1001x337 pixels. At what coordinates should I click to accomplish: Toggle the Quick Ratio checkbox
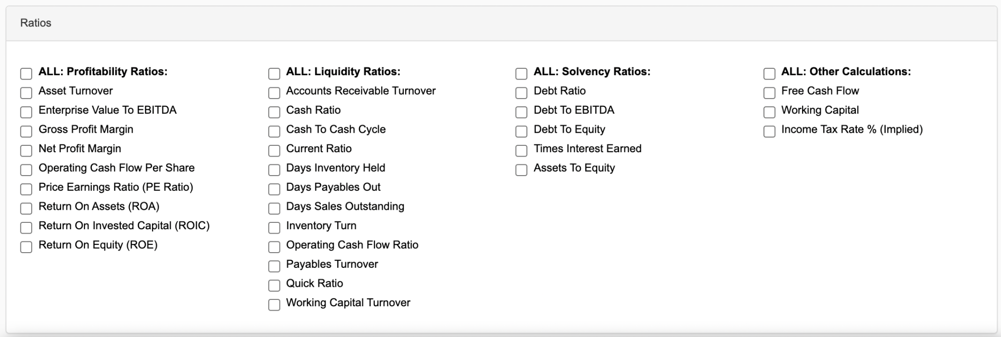point(274,285)
